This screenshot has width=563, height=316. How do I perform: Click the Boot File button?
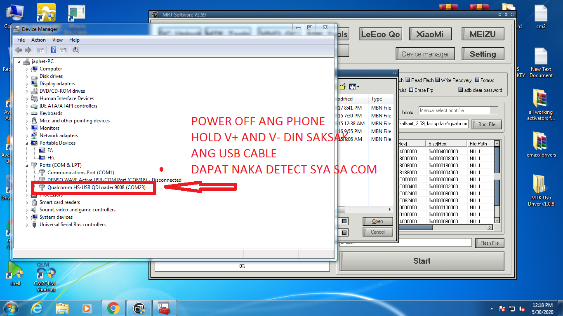(487, 124)
